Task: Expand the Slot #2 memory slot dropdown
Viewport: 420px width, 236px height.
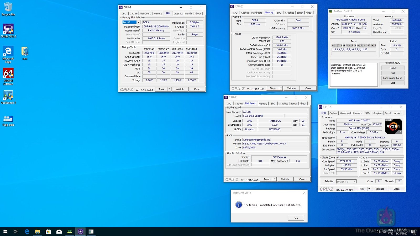Action: [138, 22]
